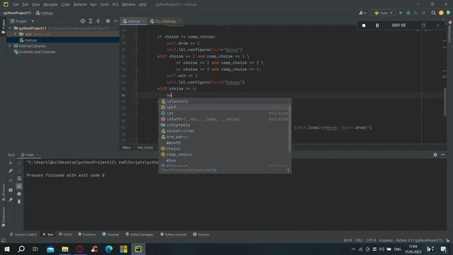This screenshot has width=453, height=255.
Task: Pick 'set' builtin from completion popup
Action: [225, 113]
